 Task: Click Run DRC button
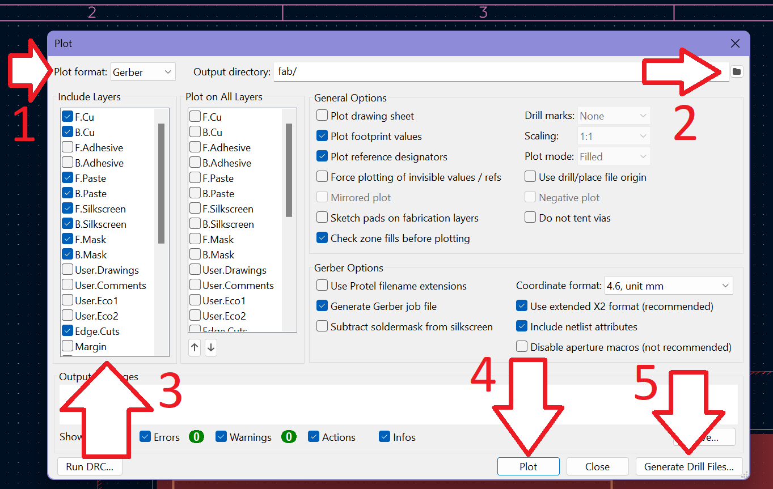pos(90,466)
